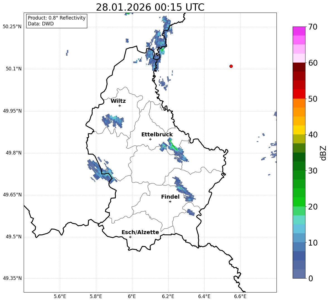Click the colorbar tick label 10
Viewport: 330px width, 302px height.
click(x=313, y=242)
